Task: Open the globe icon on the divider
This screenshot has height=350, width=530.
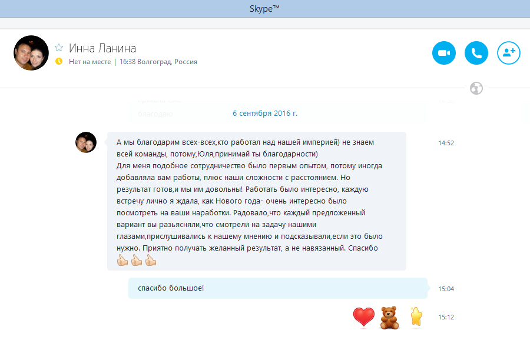Action: click(476, 88)
